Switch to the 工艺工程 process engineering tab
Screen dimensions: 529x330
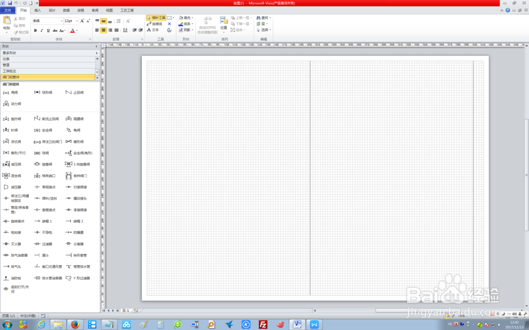point(127,11)
